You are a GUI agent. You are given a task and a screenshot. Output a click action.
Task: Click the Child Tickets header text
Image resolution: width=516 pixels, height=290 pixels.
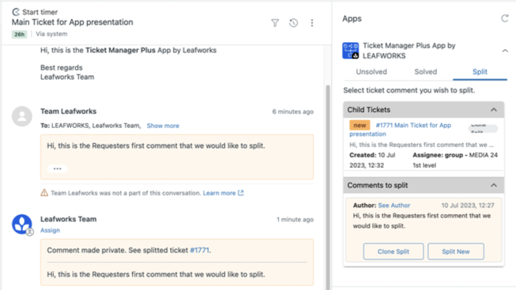(368, 110)
